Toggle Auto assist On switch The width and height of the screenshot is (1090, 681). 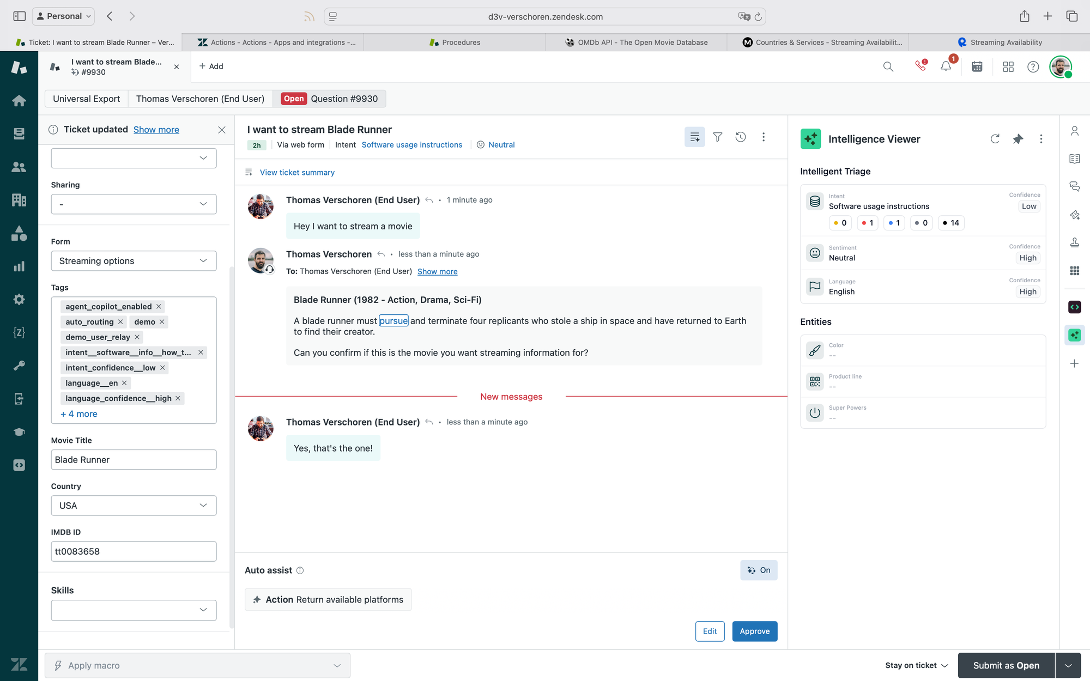tap(759, 570)
